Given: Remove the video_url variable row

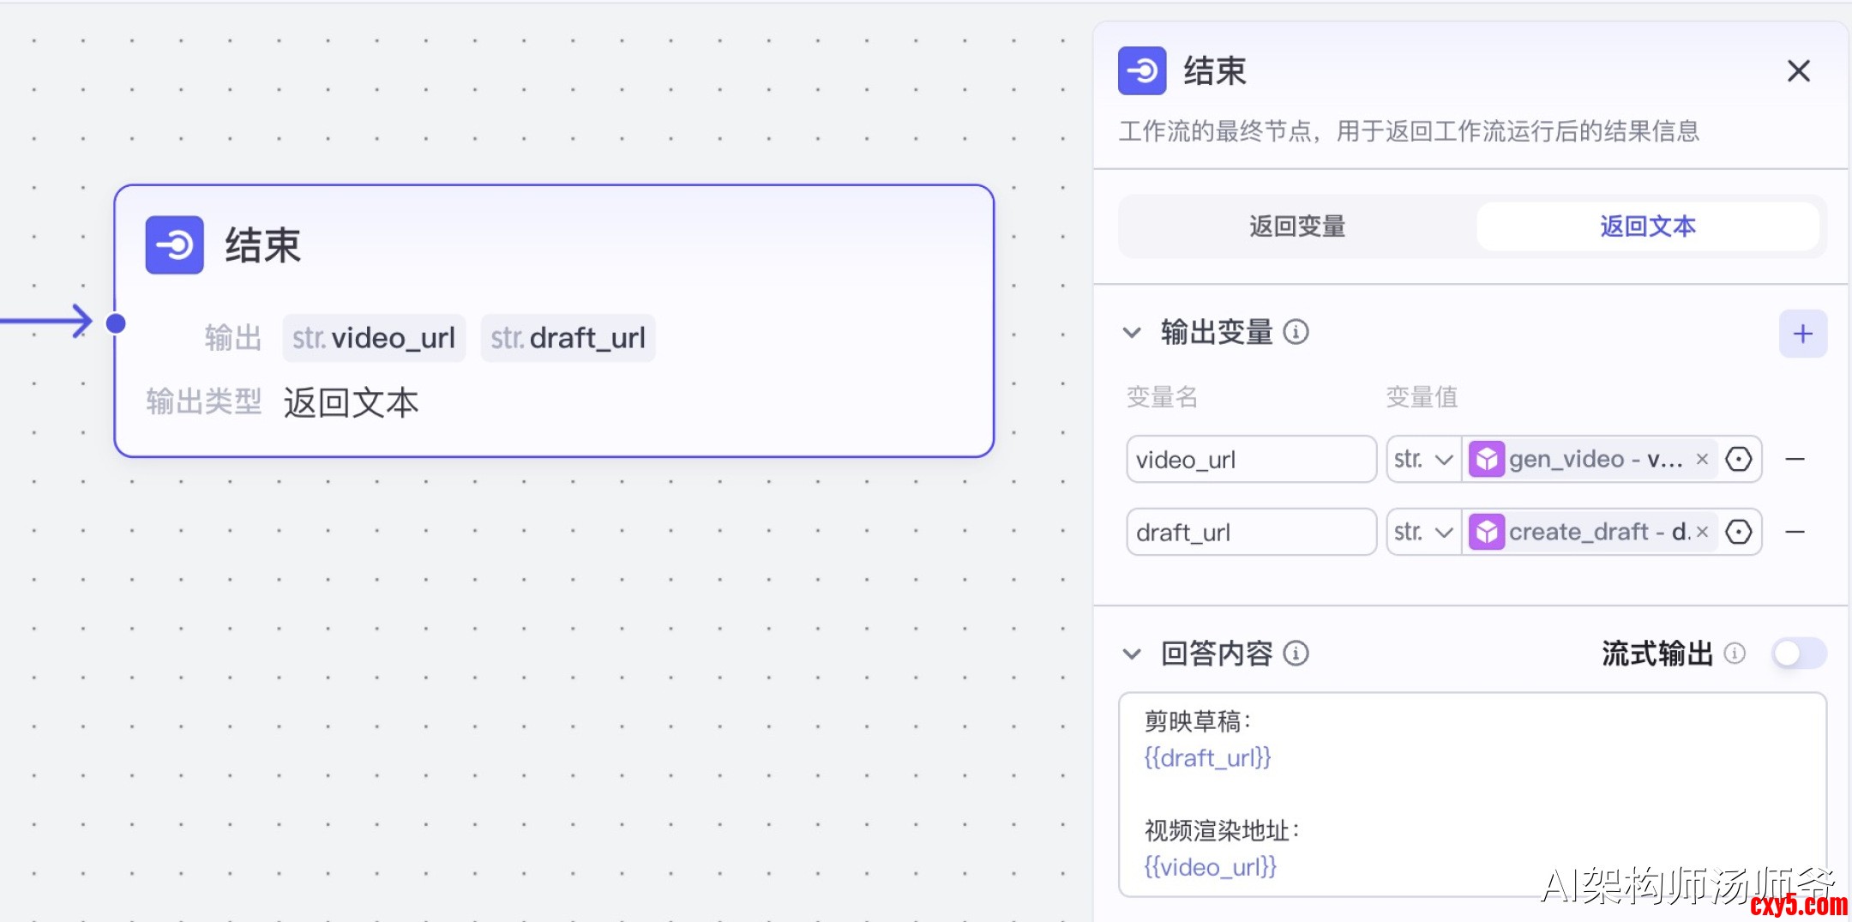Looking at the screenshot, I should pyautogui.click(x=1795, y=460).
